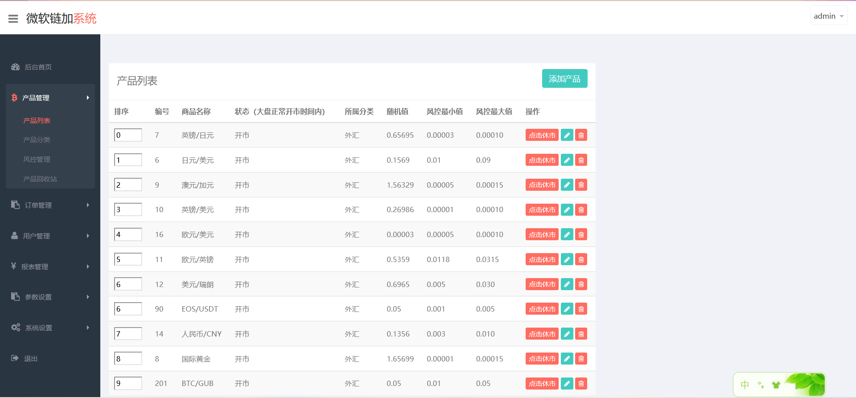
Task: Collapse the 产品管理 menu section
Action: pyautogui.click(x=50, y=98)
